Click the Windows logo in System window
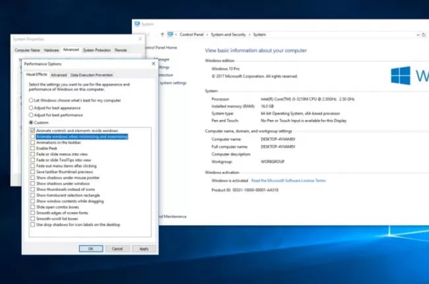 [x=401, y=75]
